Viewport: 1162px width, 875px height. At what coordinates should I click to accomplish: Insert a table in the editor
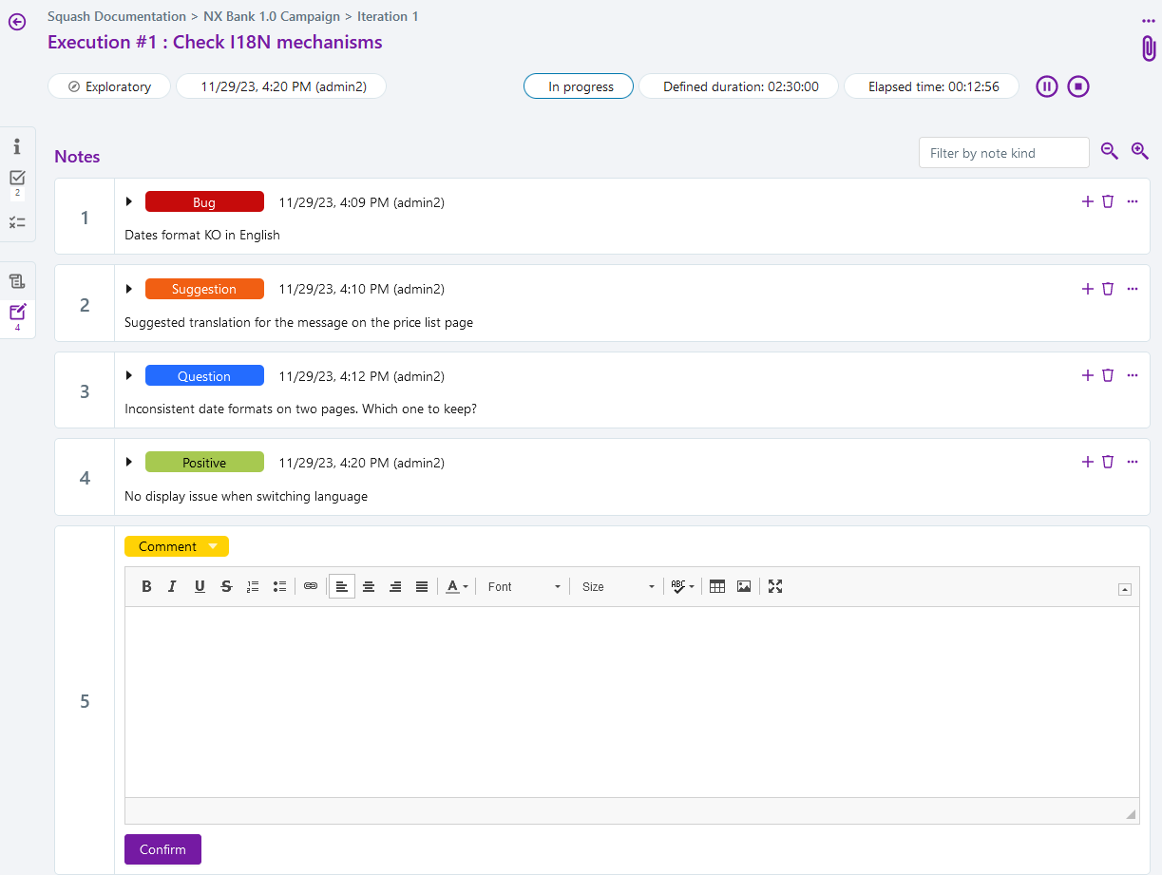pos(717,586)
